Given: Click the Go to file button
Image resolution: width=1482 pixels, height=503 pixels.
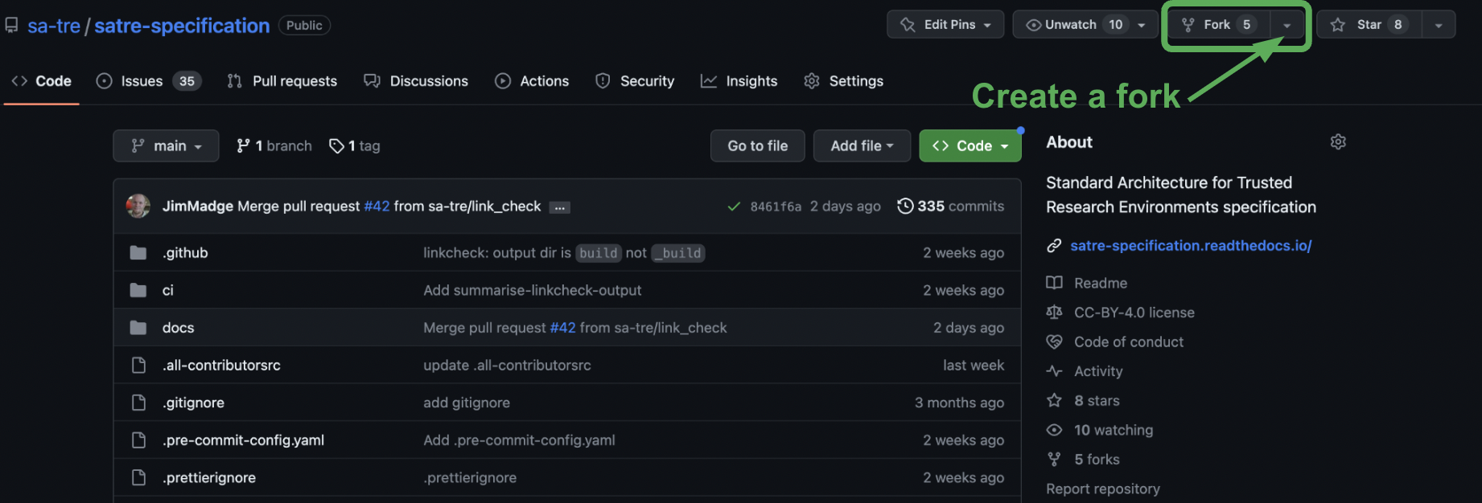Looking at the screenshot, I should click(757, 145).
